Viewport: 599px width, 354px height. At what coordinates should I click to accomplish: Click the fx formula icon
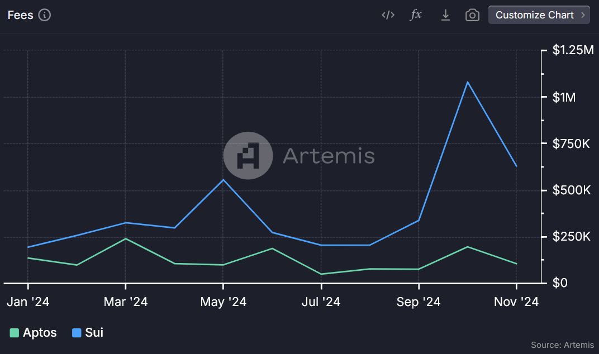[x=416, y=15]
